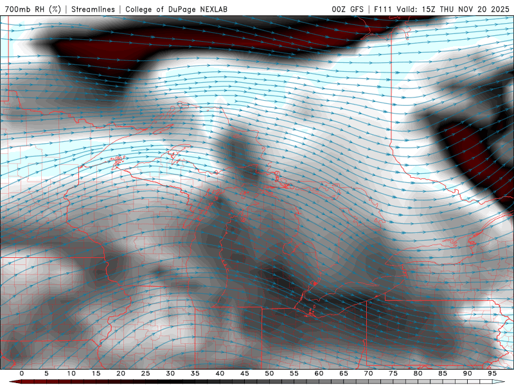Viewport: 514px width, 385px height.
Task: Select the colorbar label "40"
Action: click(220, 373)
